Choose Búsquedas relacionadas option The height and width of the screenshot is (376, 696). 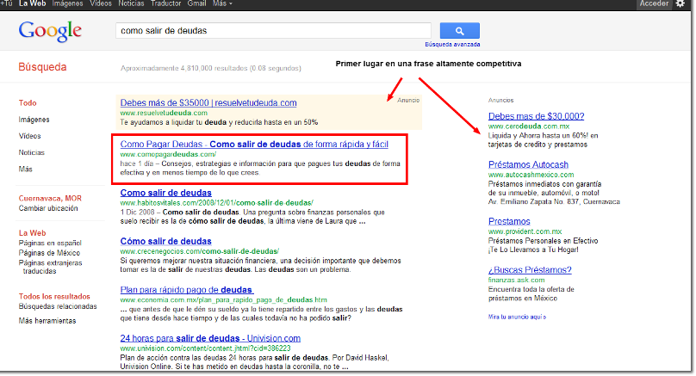coord(58,306)
